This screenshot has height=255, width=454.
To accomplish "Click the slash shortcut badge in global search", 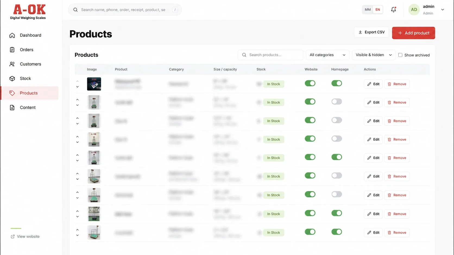I will pos(175,10).
